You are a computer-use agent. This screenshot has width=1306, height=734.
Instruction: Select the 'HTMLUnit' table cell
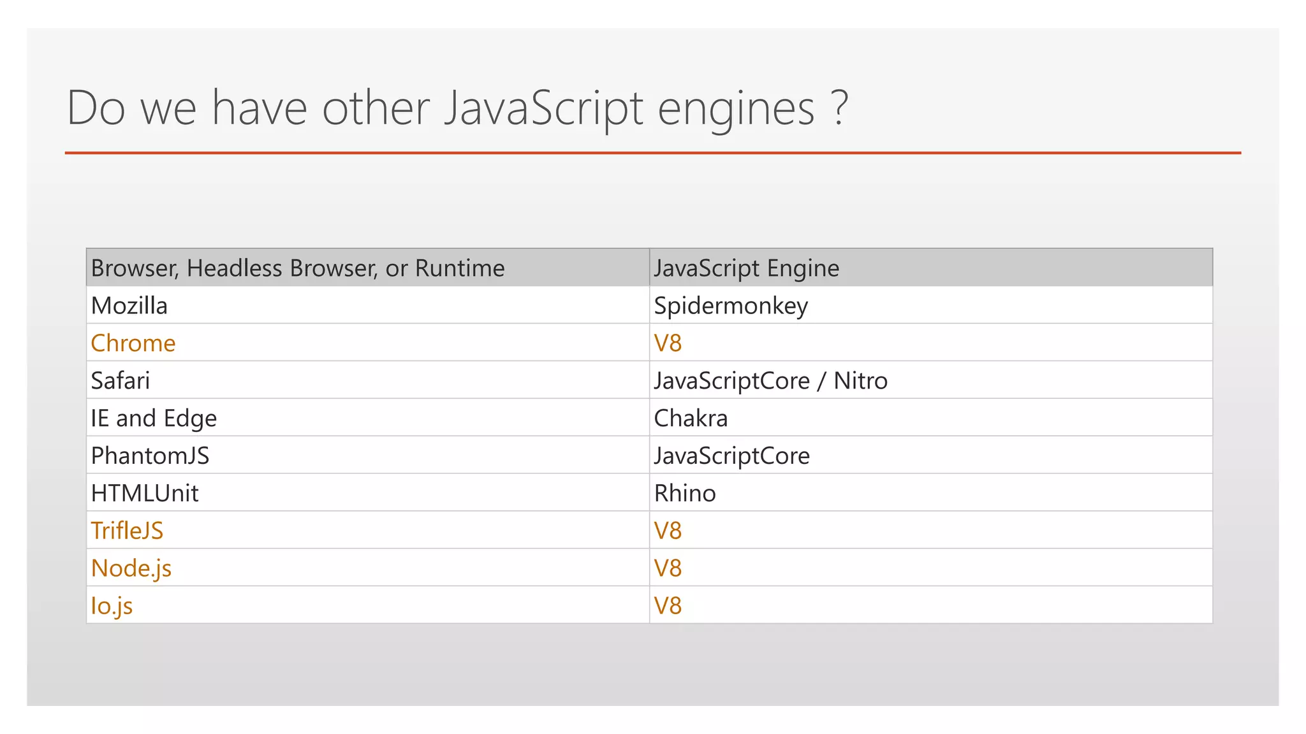(x=368, y=493)
